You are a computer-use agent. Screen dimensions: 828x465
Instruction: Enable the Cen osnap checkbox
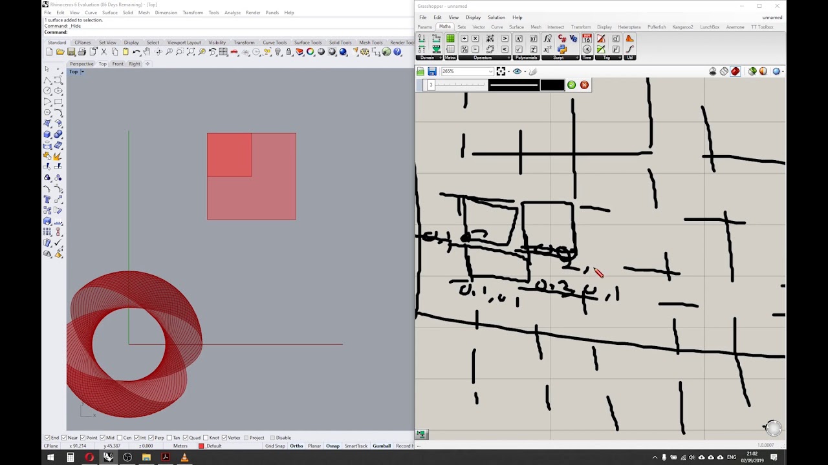pos(120,438)
